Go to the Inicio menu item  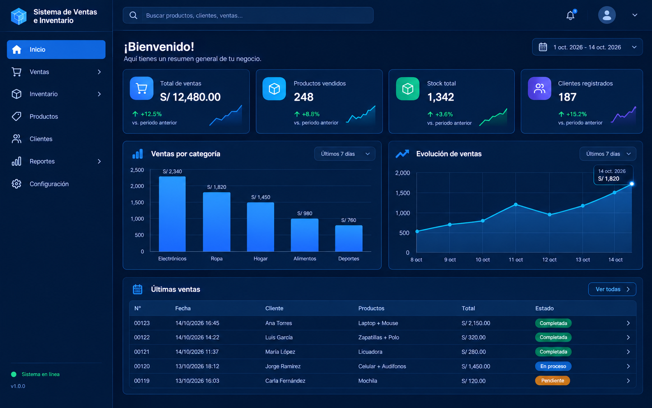[56, 49]
